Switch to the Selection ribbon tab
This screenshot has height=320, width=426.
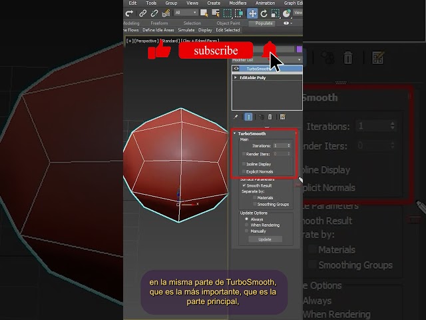tap(192, 23)
